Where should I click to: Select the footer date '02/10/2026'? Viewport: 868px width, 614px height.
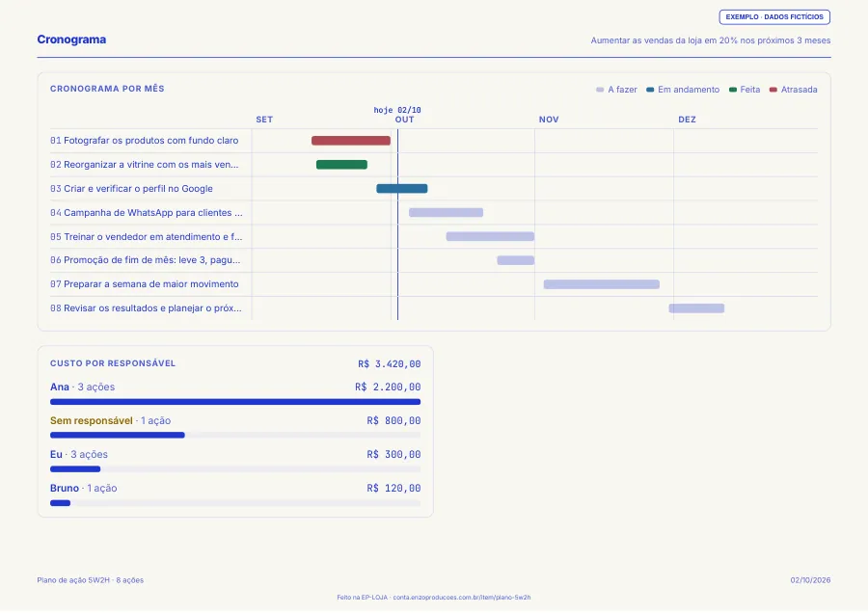810,580
